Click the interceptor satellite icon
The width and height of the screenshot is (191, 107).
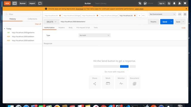point(140,3)
